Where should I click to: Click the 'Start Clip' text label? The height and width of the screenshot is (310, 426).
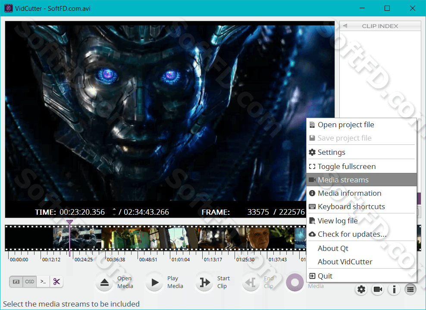click(223, 282)
